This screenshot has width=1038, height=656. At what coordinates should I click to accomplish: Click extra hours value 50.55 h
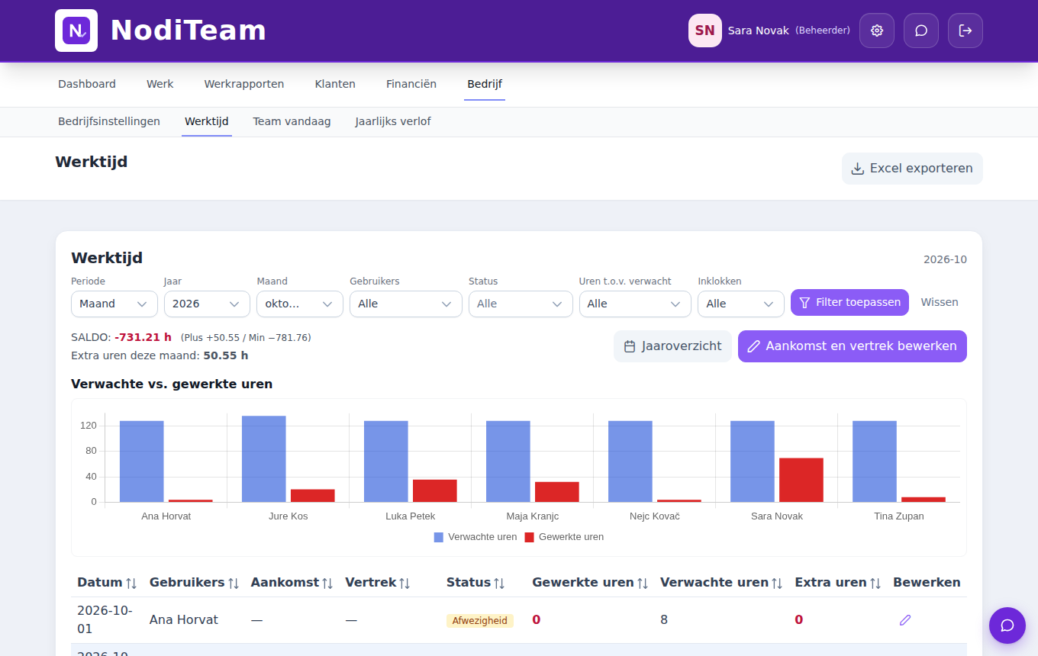(x=226, y=355)
